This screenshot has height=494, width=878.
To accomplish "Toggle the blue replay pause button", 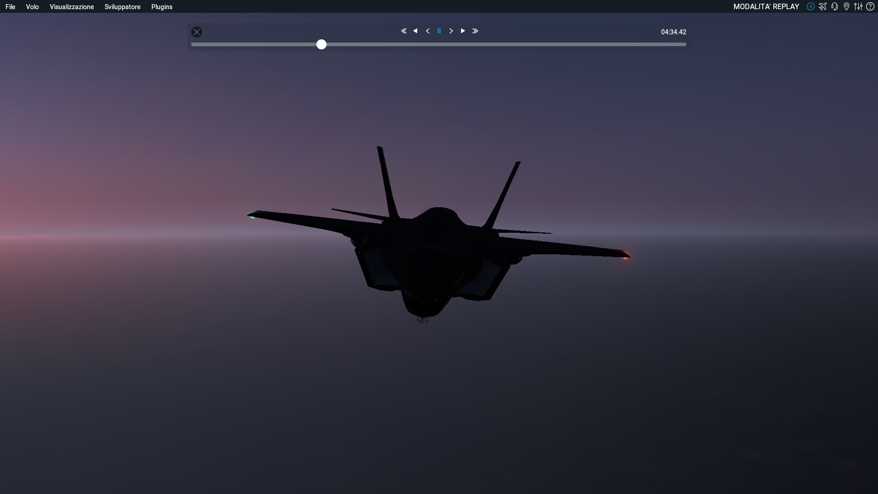I will click(439, 31).
